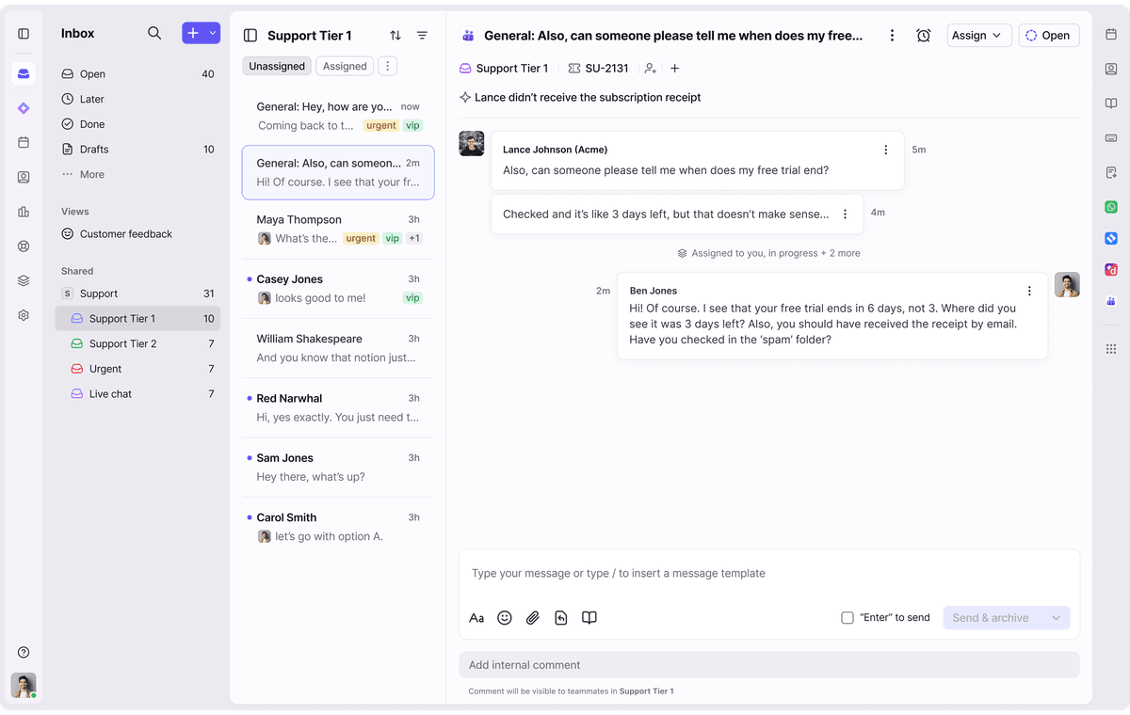Toggle the Aa text formatting icon

click(476, 618)
